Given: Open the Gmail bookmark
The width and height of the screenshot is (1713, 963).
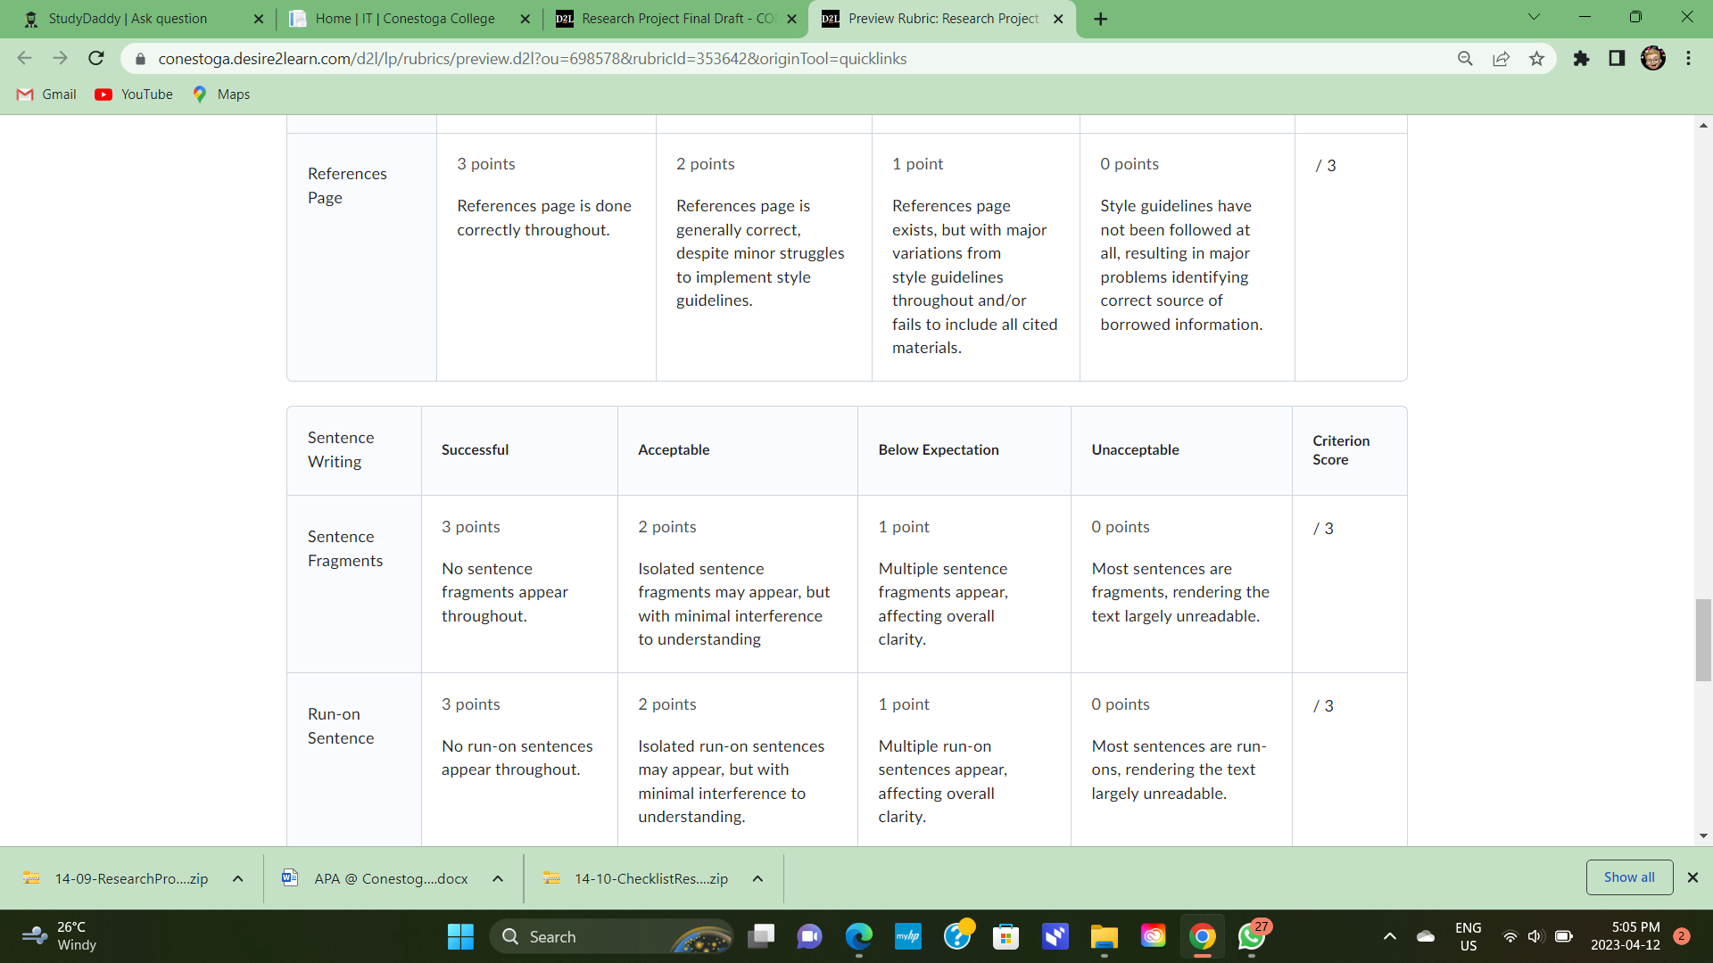Looking at the screenshot, I should (47, 95).
